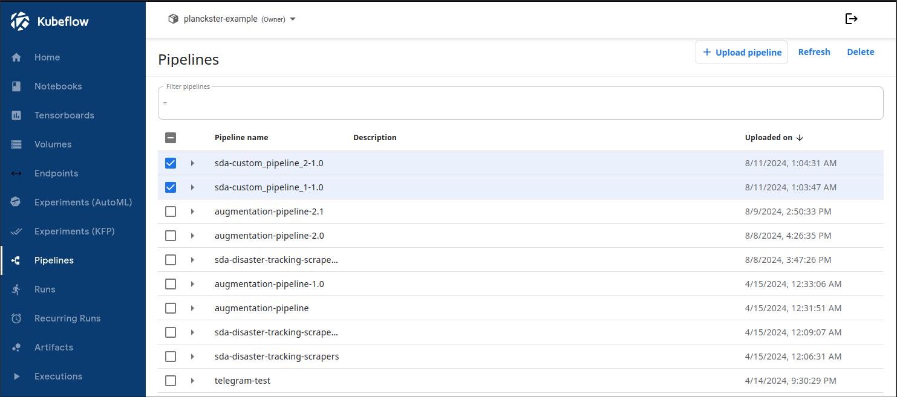Click the 8/9/2024, 2:50:33 PM upload date
The height and width of the screenshot is (397, 897).
click(x=788, y=211)
